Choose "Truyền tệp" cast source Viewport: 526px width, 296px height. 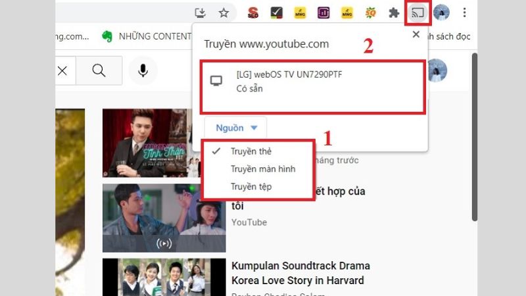coord(251,187)
